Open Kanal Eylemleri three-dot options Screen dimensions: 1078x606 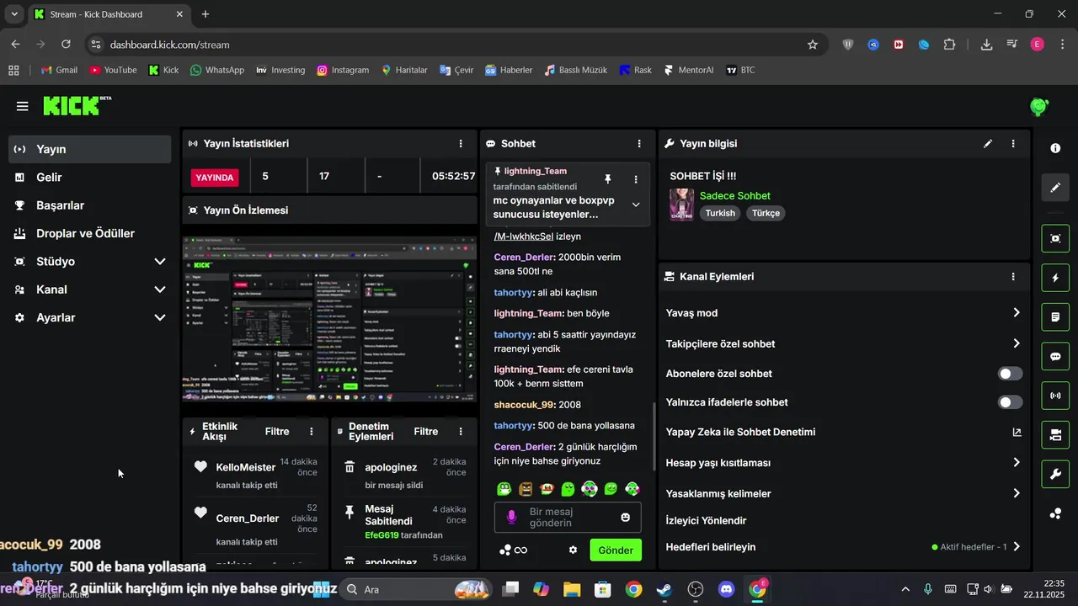1013,276
